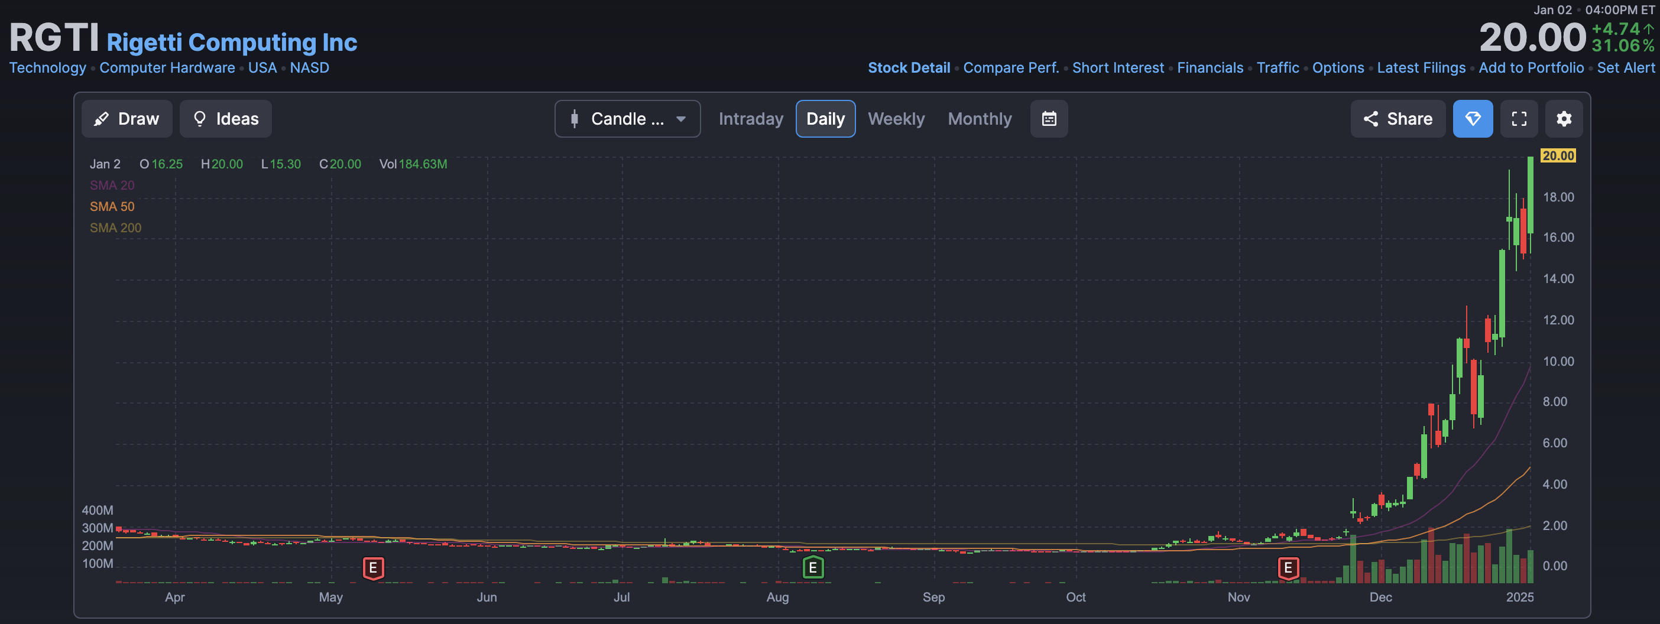Toggle the SMA 20 overlay label
This screenshot has height=624, width=1660.
coord(112,186)
